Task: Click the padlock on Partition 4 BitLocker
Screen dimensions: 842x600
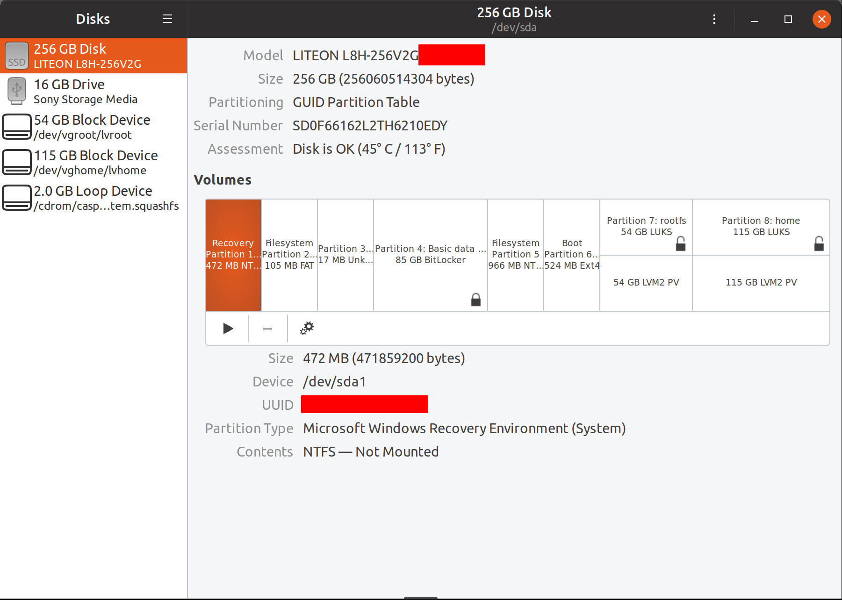Action: [475, 300]
